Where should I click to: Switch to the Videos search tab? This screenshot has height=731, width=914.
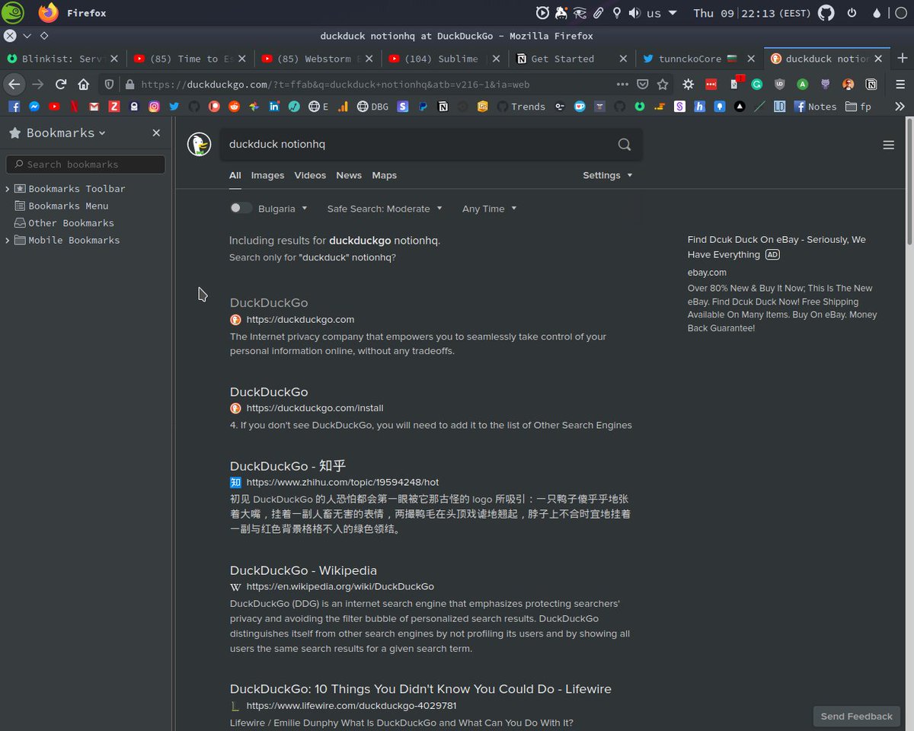coord(310,175)
